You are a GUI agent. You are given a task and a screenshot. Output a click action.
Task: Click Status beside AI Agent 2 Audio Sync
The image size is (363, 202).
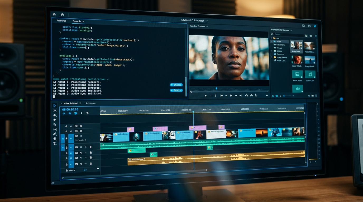point(176,90)
